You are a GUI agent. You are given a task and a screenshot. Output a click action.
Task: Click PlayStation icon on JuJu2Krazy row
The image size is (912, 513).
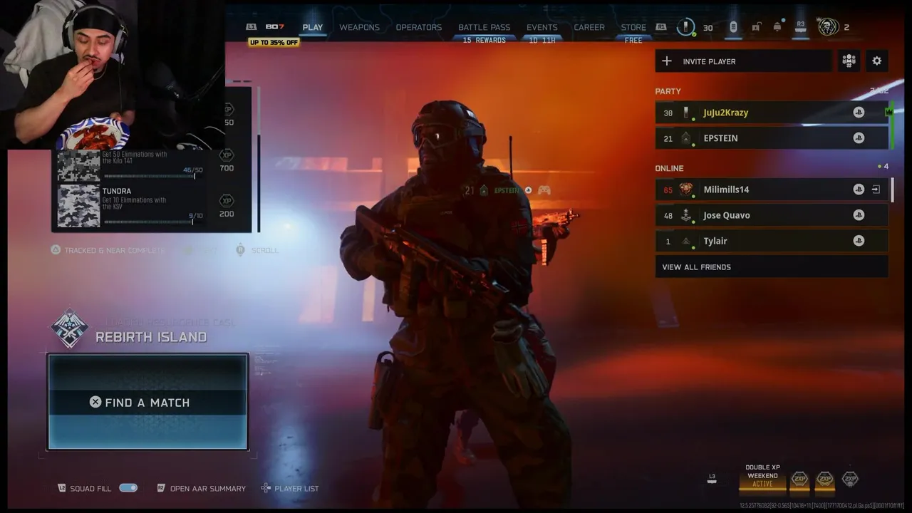[x=859, y=113]
